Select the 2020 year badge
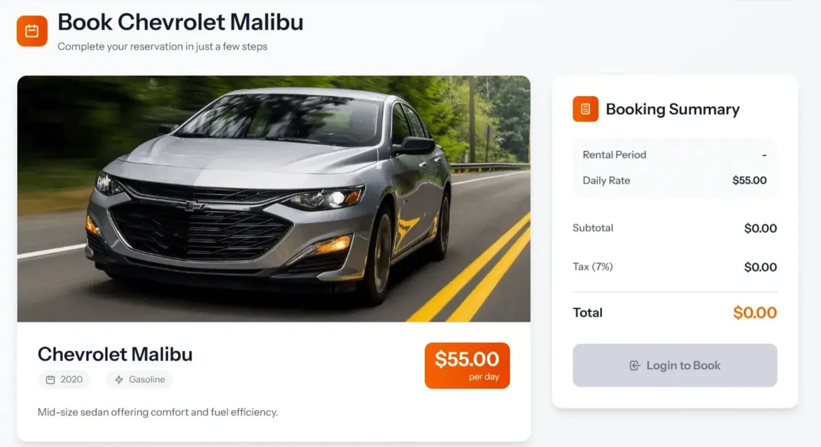This screenshot has height=447, width=821. [x=64, y=379]
